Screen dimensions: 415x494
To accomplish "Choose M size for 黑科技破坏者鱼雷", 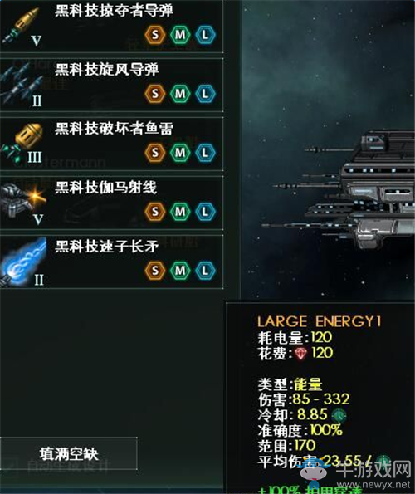I will [x=180, y=153].
